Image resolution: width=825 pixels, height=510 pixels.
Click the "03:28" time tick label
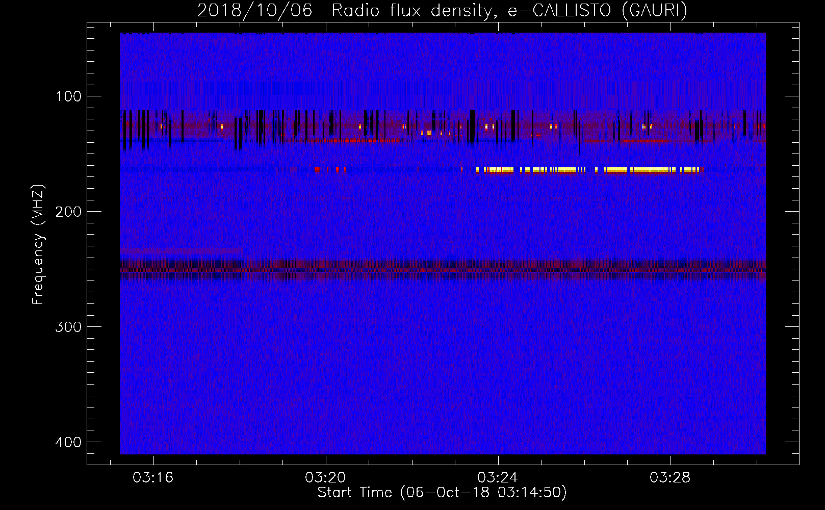[670, 478]
